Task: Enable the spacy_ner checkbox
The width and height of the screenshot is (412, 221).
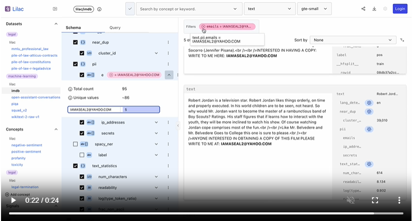Action: click(76, 144)
